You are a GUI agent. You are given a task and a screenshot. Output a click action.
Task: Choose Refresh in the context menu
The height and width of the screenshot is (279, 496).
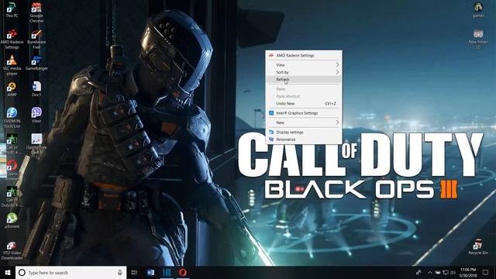(x=304, y=79)
